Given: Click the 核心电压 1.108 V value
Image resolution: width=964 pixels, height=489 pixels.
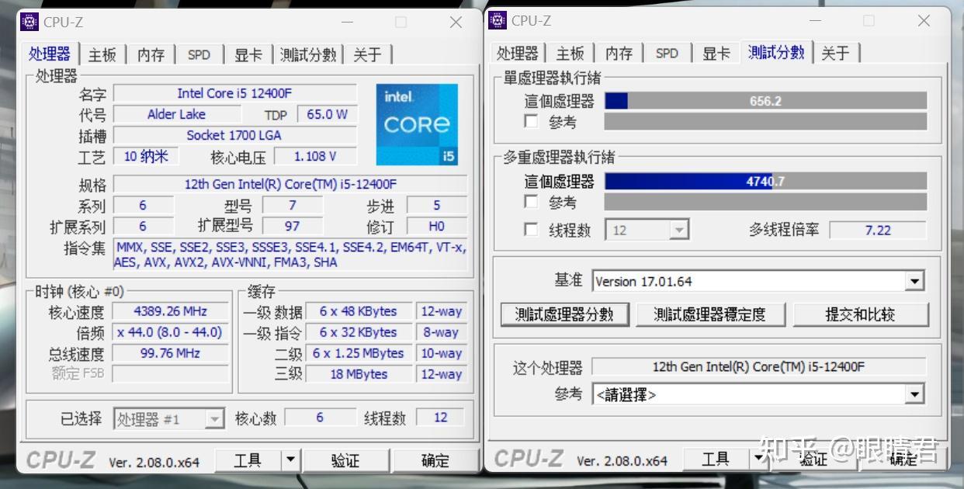Looking at the screenshot, I should 314,156.
